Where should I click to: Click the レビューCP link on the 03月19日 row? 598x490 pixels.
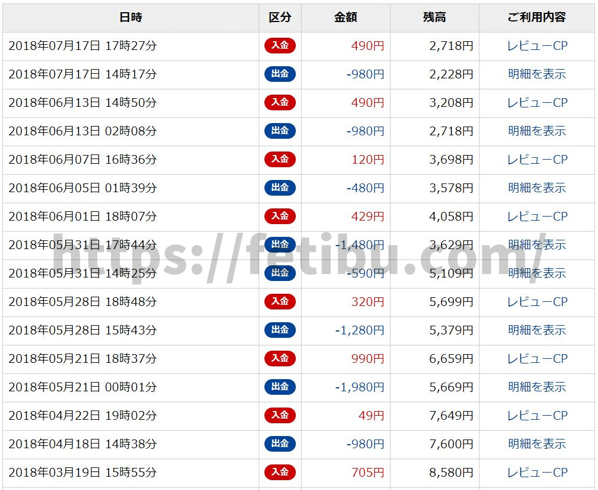tap(537, 473)
